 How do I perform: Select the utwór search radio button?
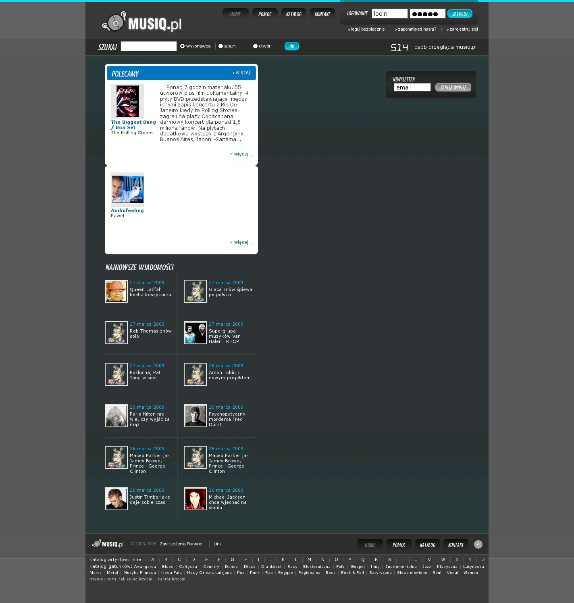255,46
